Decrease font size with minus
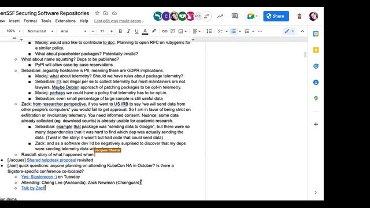Viewport: 370px width, 208px height. tap(93, 31)
